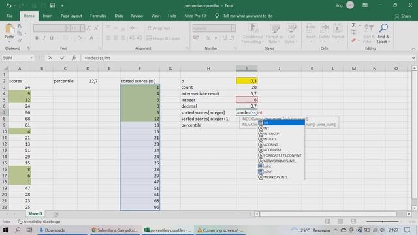Click the Undo arrow in the title bar
The height and width of the screenshot is (235, 418).
(8, 5)
